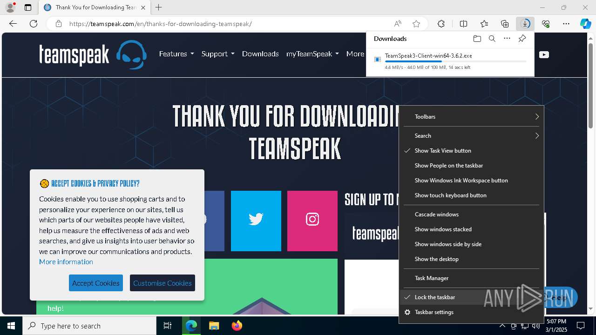Select Show windows side by side
This screenshot has height=335, width=596.
coord(471,244)
